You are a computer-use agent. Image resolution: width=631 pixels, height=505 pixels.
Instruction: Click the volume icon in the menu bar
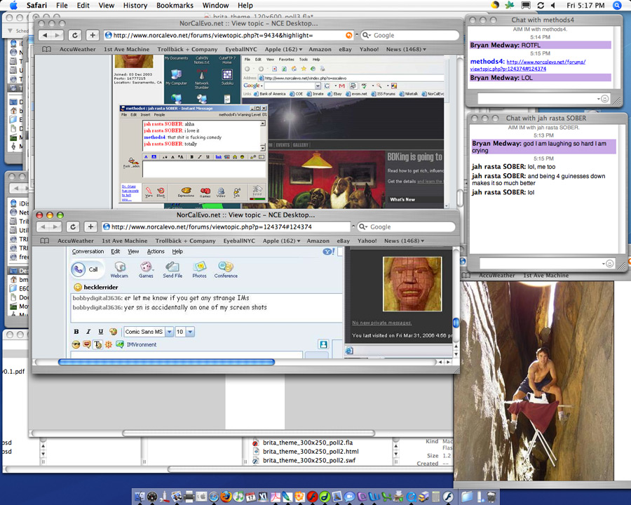[553, 5]
